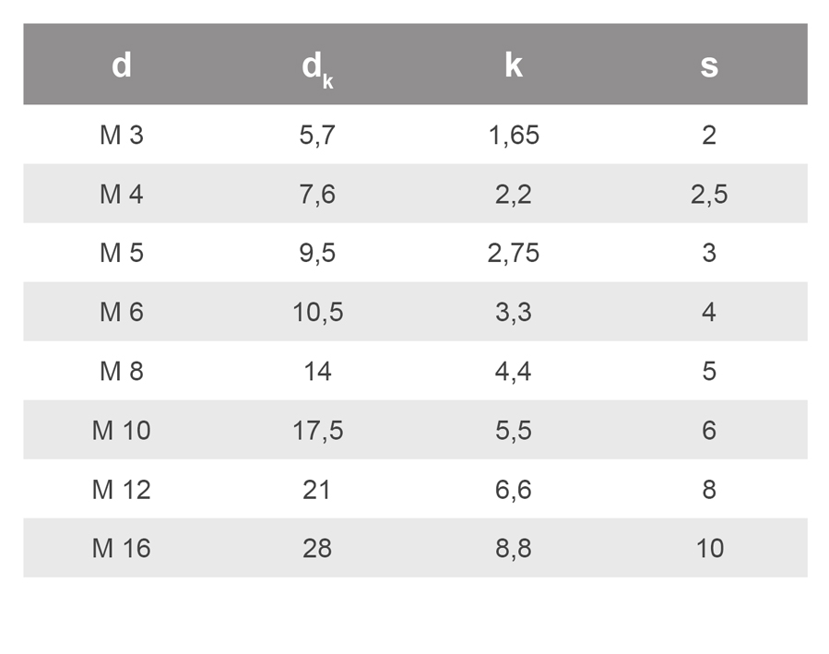
Task: Click the k value 1,65
Action: (514, 136)
